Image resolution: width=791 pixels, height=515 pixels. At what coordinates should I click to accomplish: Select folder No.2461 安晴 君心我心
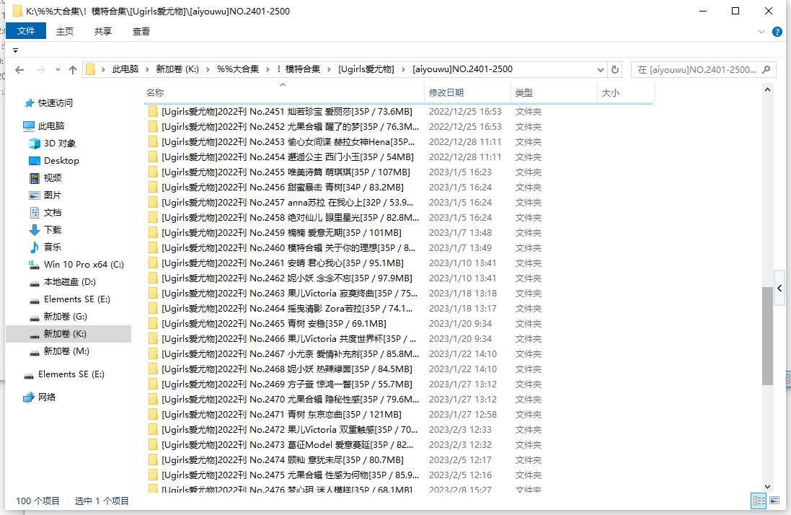[x=283, y=263]
